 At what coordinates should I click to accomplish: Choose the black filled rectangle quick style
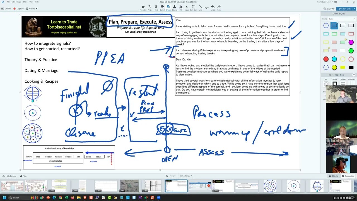(x=351, y=67)
